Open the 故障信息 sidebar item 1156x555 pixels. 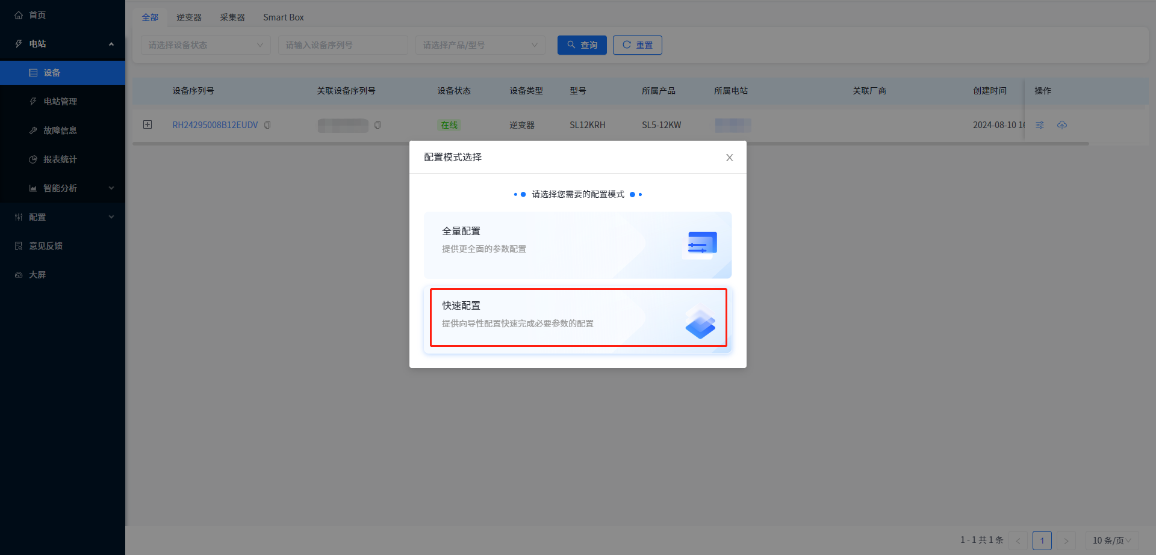pyautogui.click(x=60, y=130)
